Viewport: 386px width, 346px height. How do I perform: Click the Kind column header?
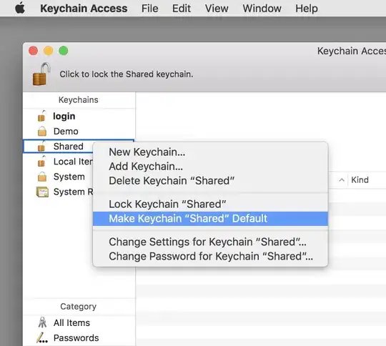pyautogui.click(x=360, y=180)
